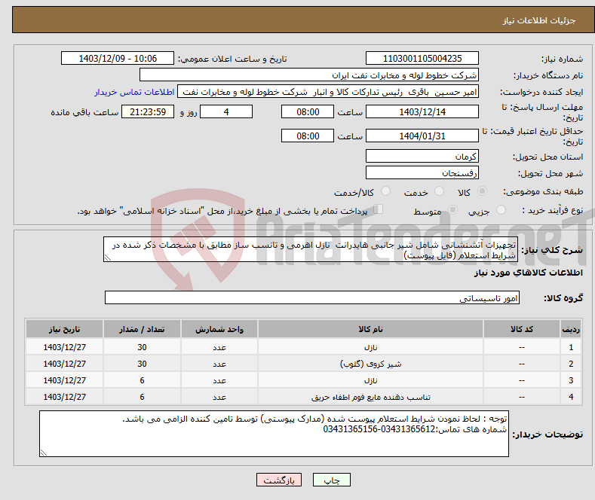Image resolution: width=595 pixels, height=500 pixels.
Task: Click the need date 1403/12/27 in row 4
Action: coord(65,397)
